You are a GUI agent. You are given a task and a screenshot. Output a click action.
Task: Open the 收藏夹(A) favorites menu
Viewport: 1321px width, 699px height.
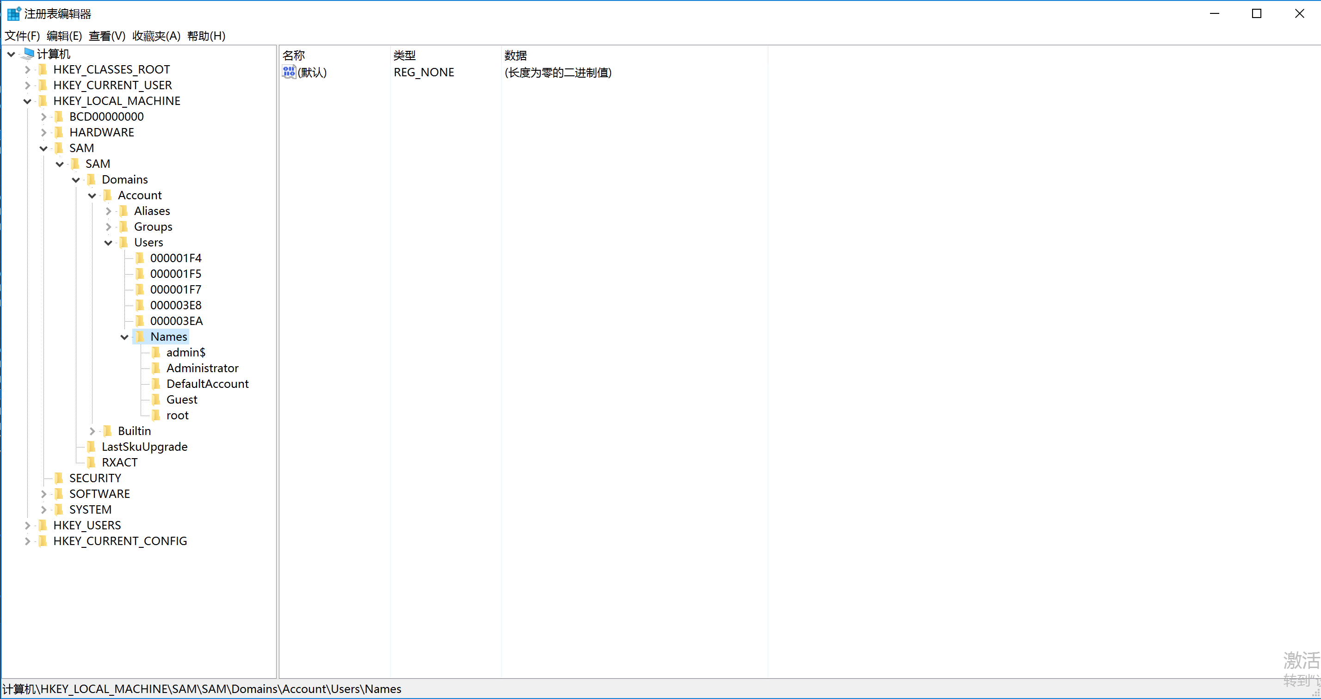tap(156, 36)
